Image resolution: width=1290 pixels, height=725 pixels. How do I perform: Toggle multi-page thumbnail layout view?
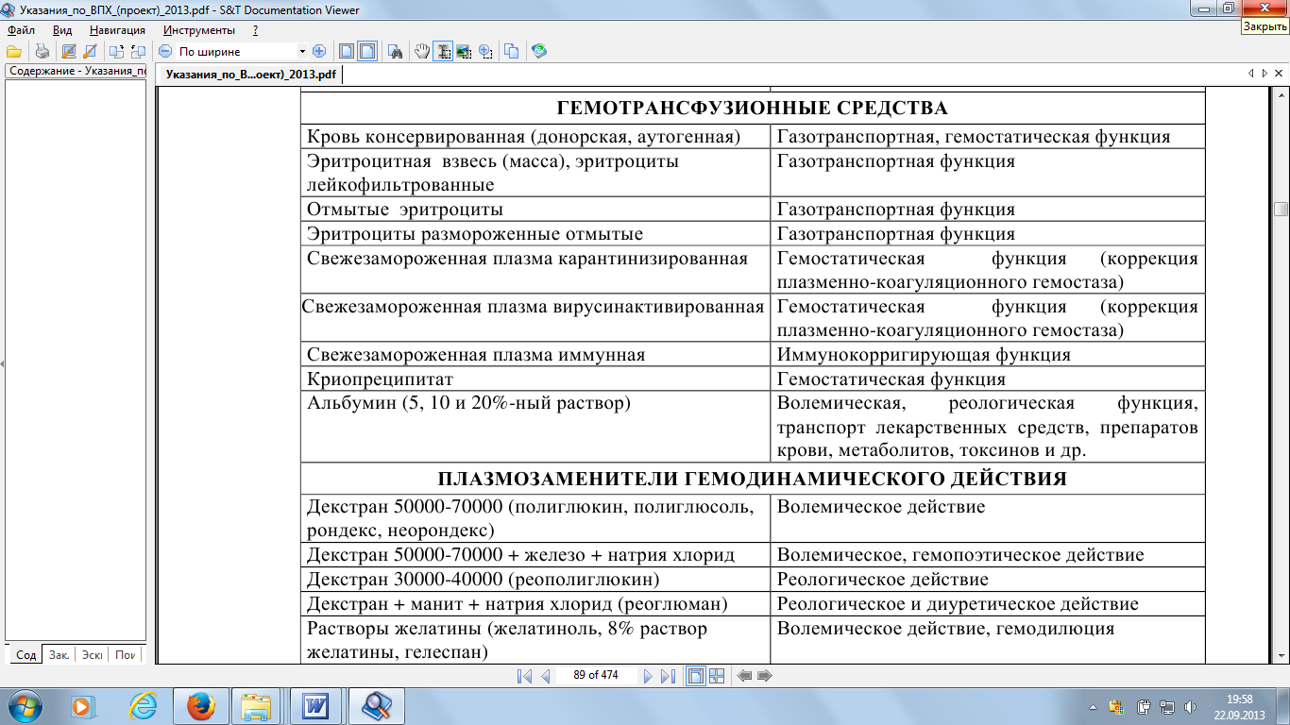717,676
